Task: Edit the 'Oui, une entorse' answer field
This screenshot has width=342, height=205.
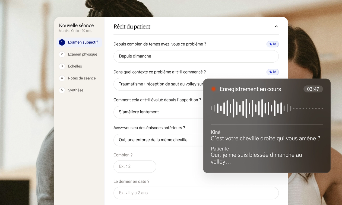Action: point(159,140)
